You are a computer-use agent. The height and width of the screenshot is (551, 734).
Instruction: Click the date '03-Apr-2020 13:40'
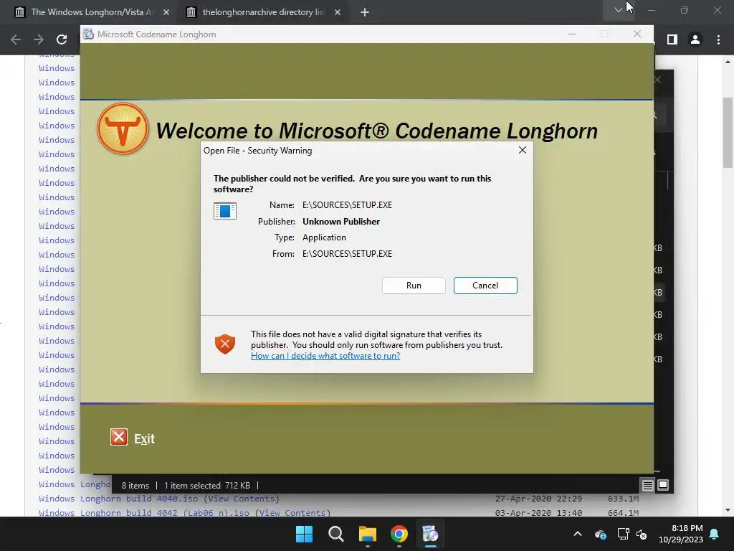click(x=538, y=512)
